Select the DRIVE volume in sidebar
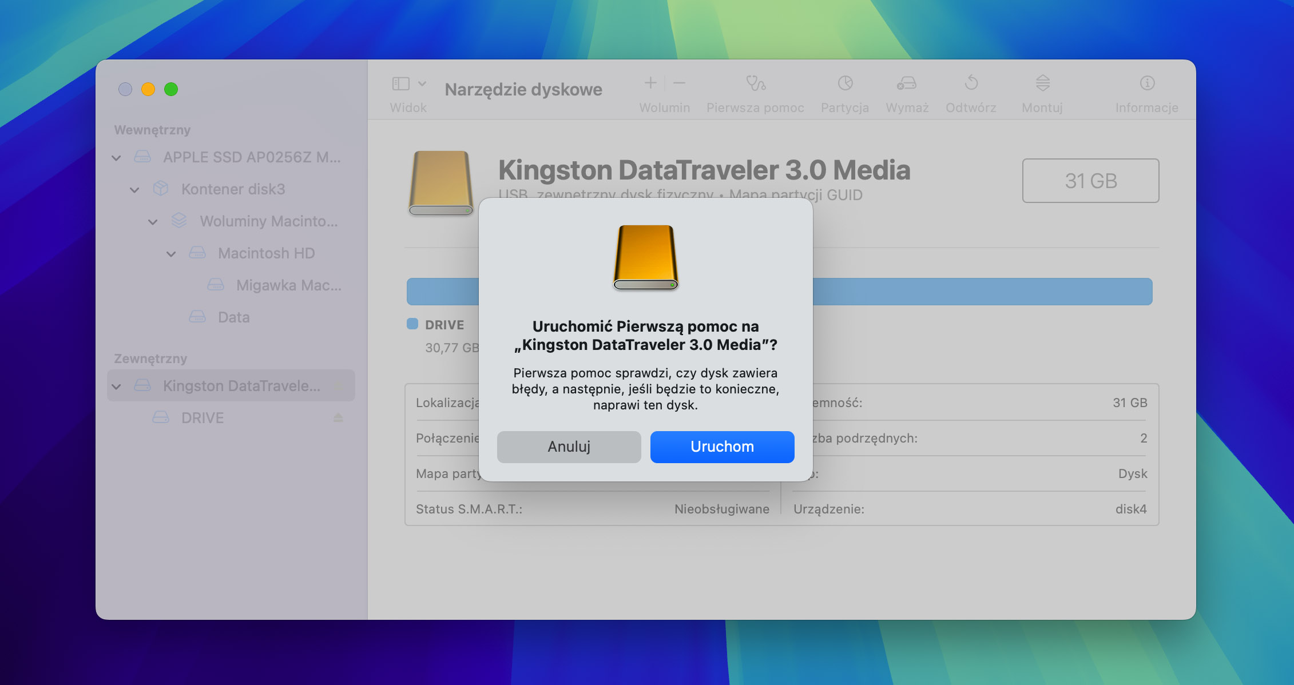1294x685 pixels. click(x=231, y=418)
